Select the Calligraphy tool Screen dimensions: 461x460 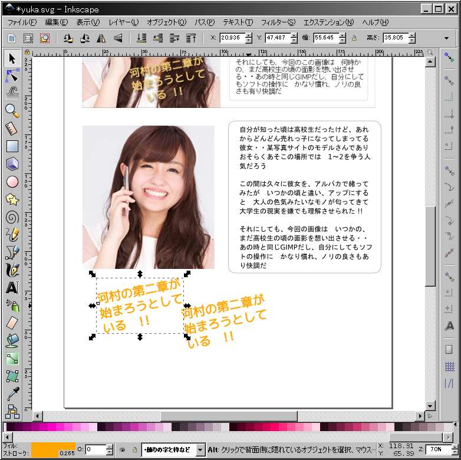[12, 270]
